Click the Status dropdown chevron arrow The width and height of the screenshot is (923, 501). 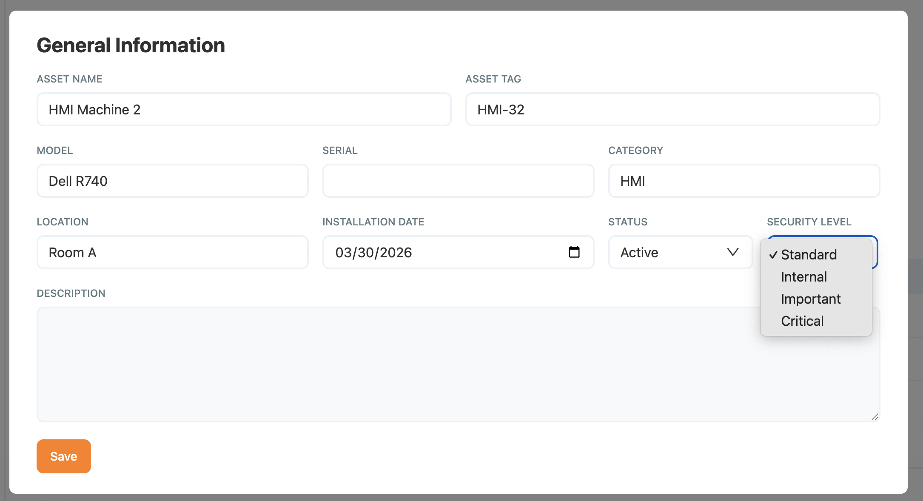732,252
